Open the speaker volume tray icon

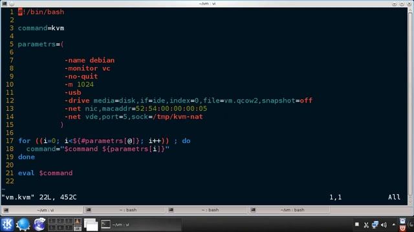point(384,225)
